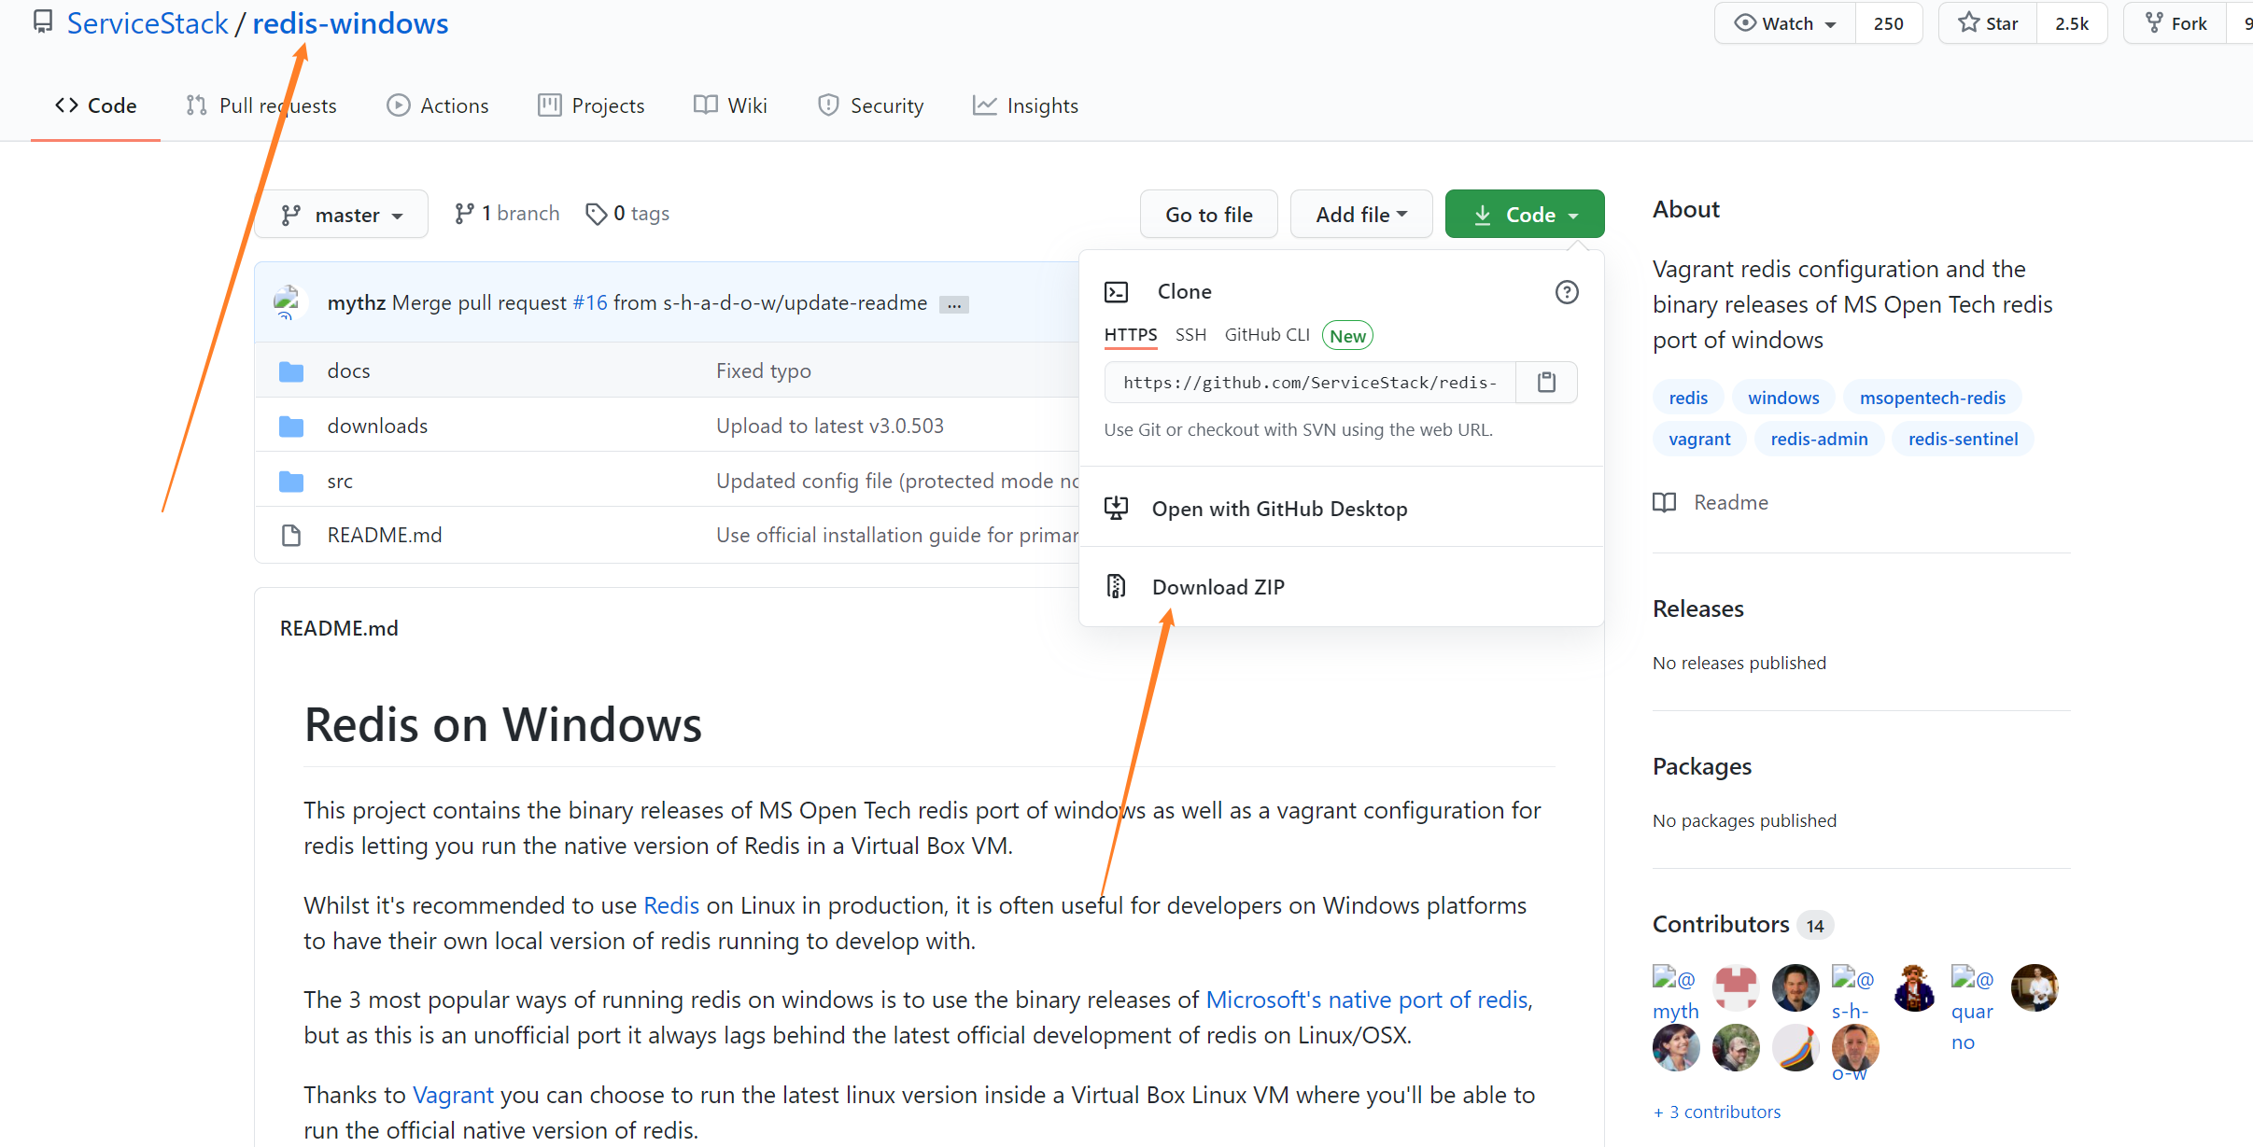Click the repository book icon beside ServiceStack
Screen dimensions: 2253x1147
(42, 22)
